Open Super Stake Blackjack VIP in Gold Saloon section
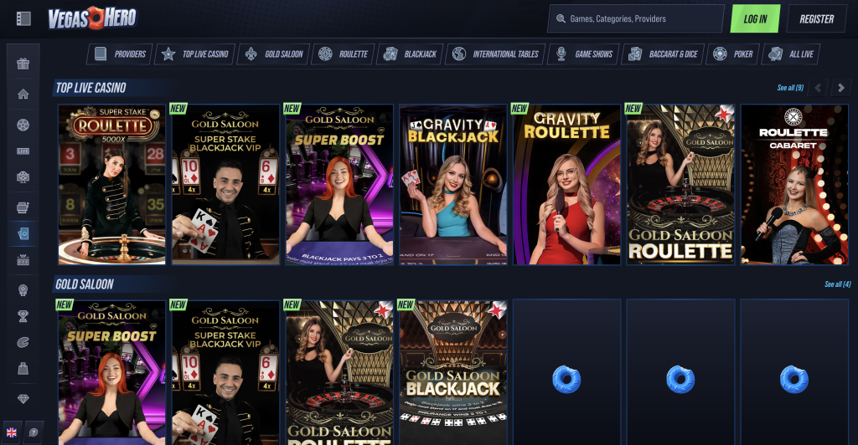The width and height of the screenshot is (858, 445). (x=225, y=372)
